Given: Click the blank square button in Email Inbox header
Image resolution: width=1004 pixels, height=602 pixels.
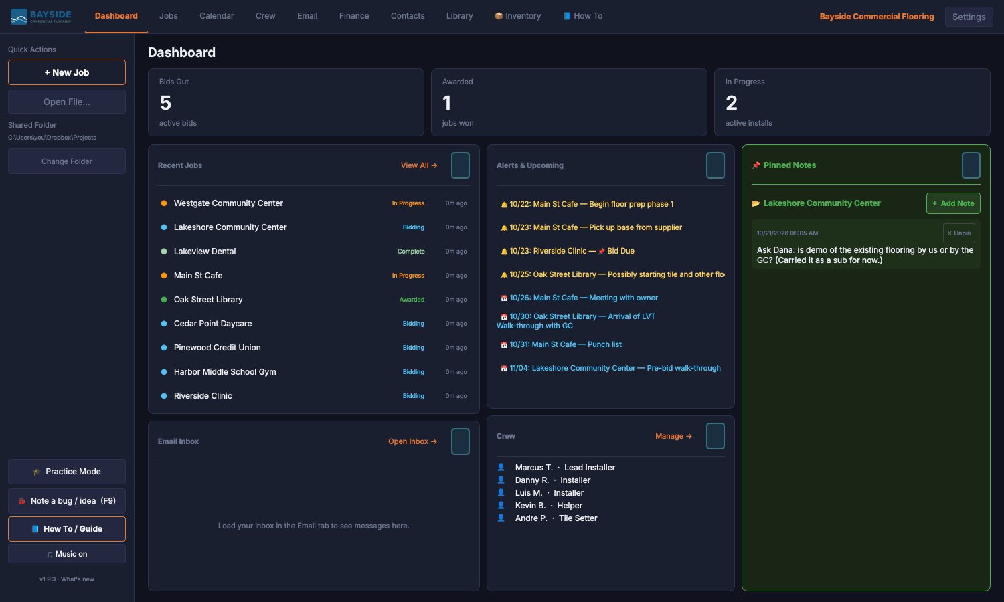Looking at the screenshot, I should click(x=461, y=441).
